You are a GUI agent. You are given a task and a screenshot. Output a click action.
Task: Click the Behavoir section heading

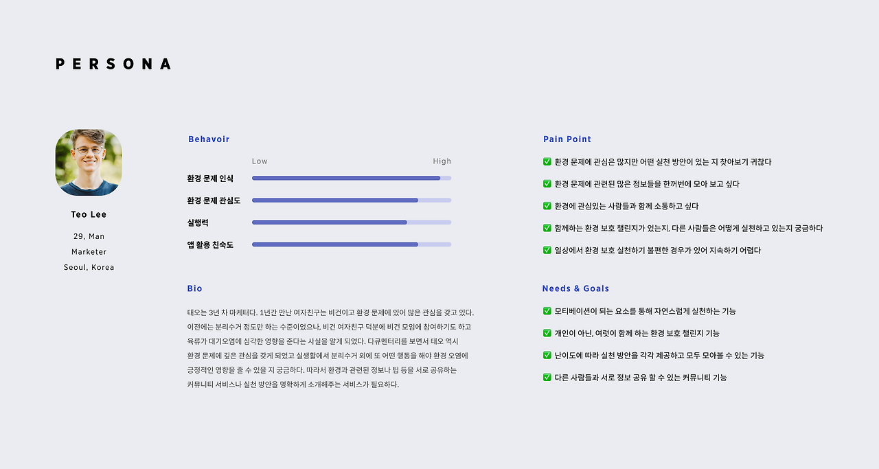click(209, 139)
